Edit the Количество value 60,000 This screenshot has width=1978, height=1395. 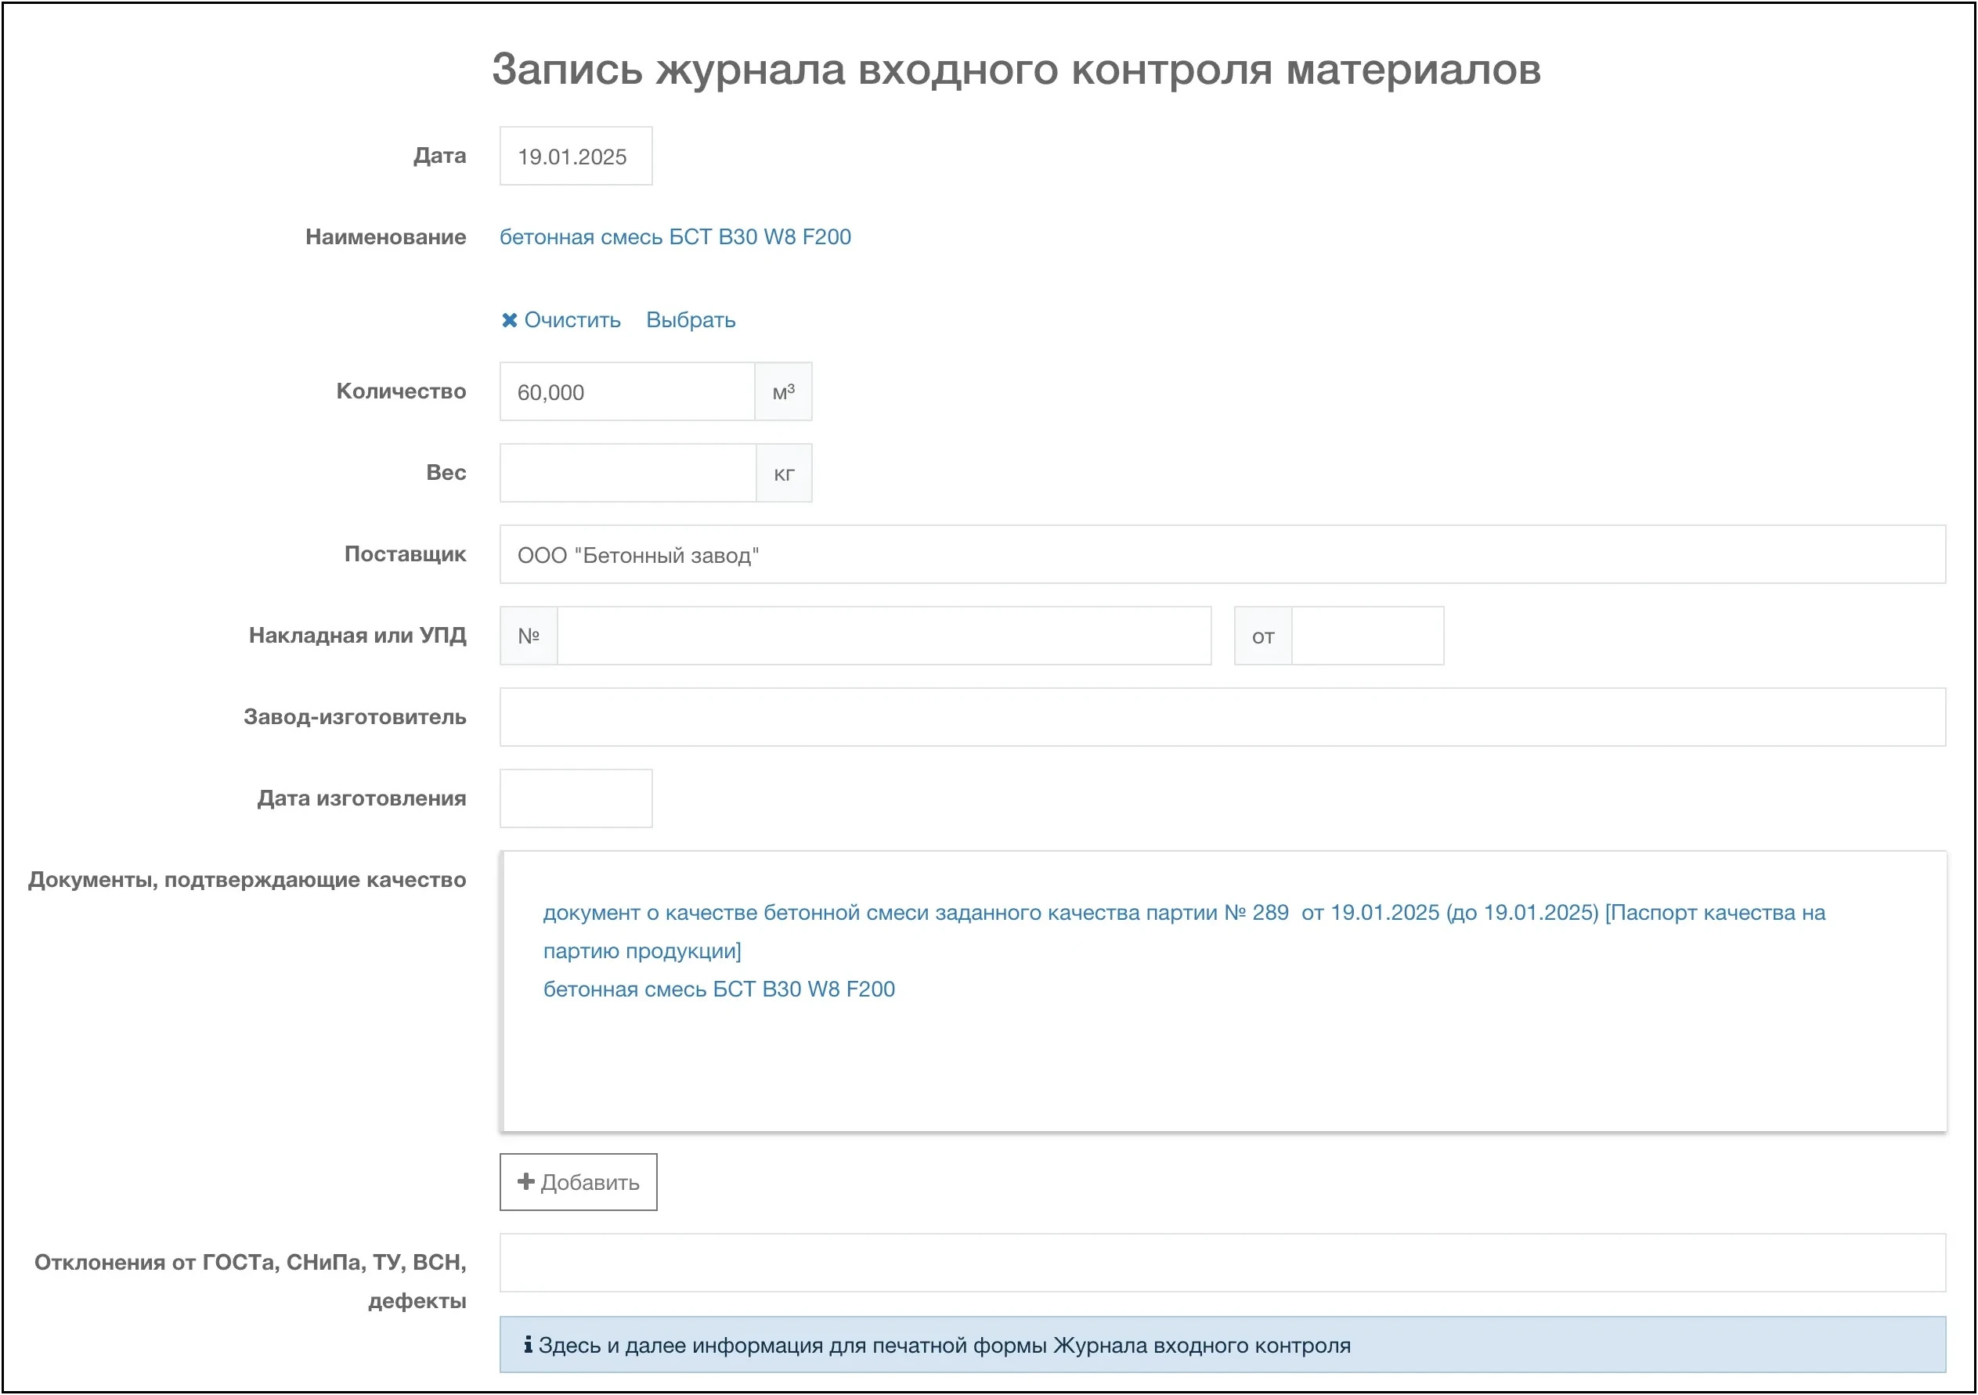(626, 391)
